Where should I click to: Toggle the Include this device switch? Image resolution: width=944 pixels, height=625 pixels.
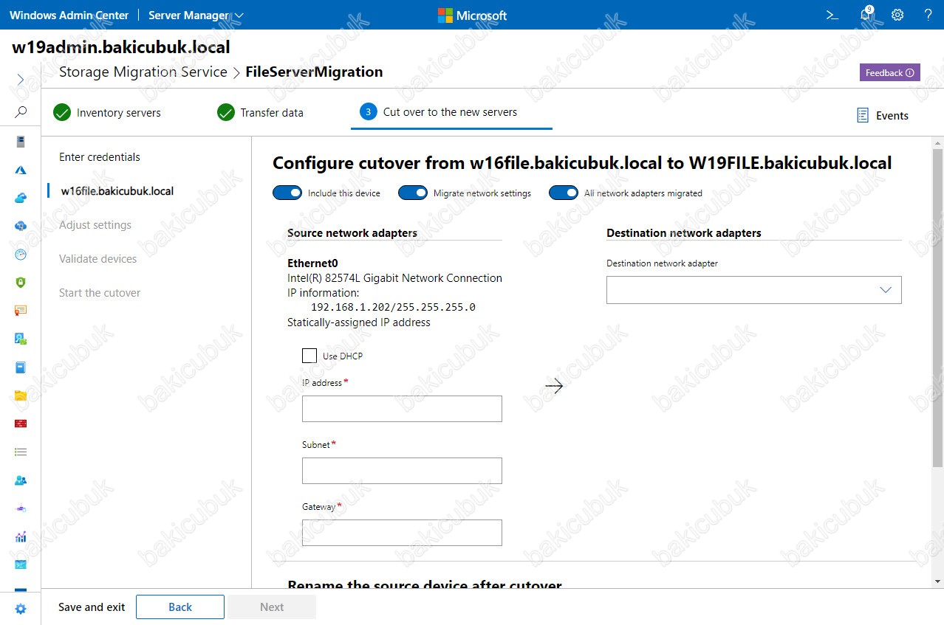287,193
